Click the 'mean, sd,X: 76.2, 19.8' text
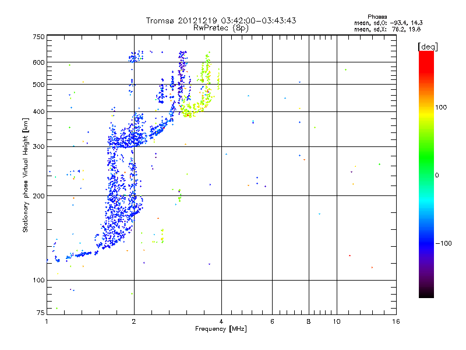466x350 pixels. tap(387, 29)
